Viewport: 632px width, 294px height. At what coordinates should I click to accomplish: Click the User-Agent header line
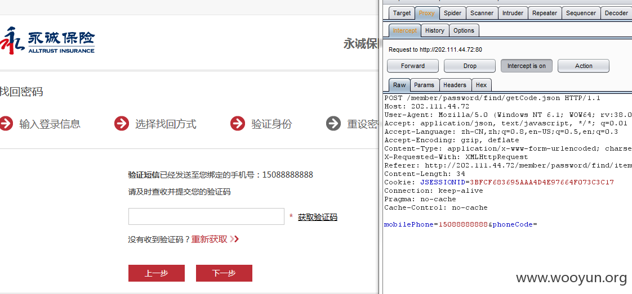tap(508, 115)
